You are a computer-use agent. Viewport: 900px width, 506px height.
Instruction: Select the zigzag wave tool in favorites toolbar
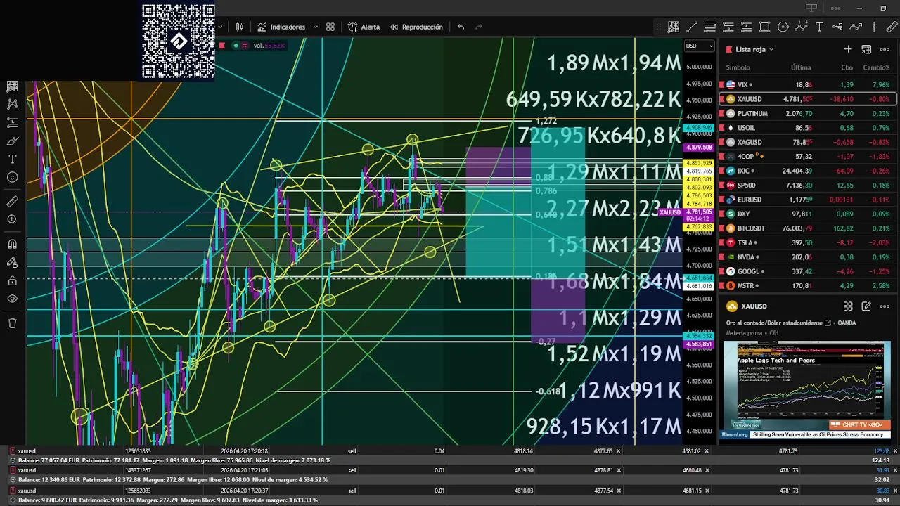coord(856,27)
